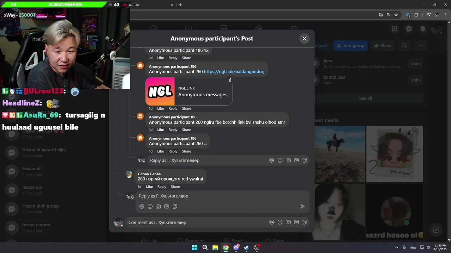451x253 pixels.
Task: Join the Aero group
Action: pyautogui.click(x=415, y=64)
